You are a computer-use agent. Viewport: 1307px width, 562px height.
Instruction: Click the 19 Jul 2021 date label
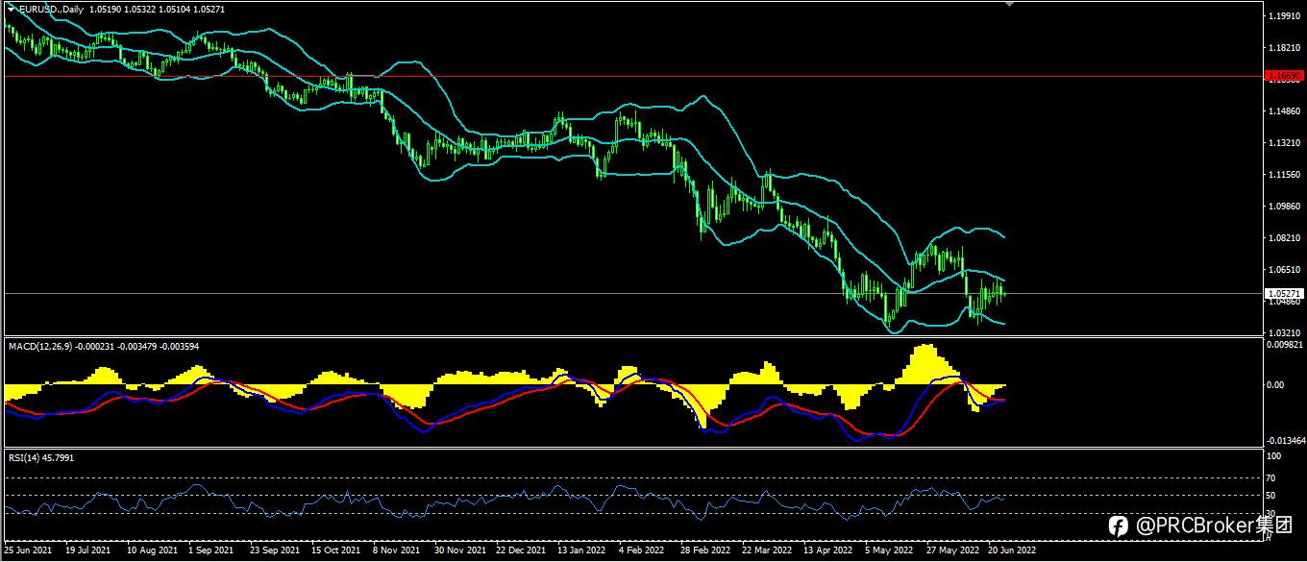[89, 551]
